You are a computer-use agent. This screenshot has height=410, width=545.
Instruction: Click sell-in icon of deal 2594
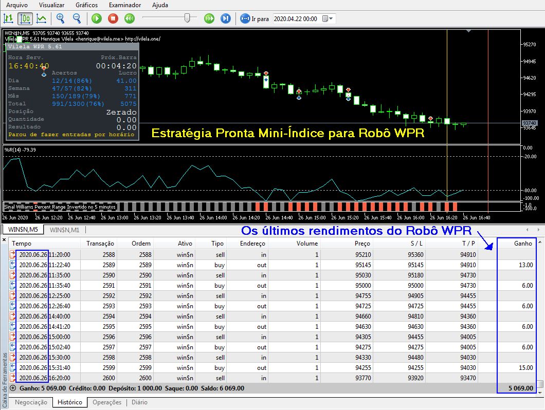[x=12, y=316]
